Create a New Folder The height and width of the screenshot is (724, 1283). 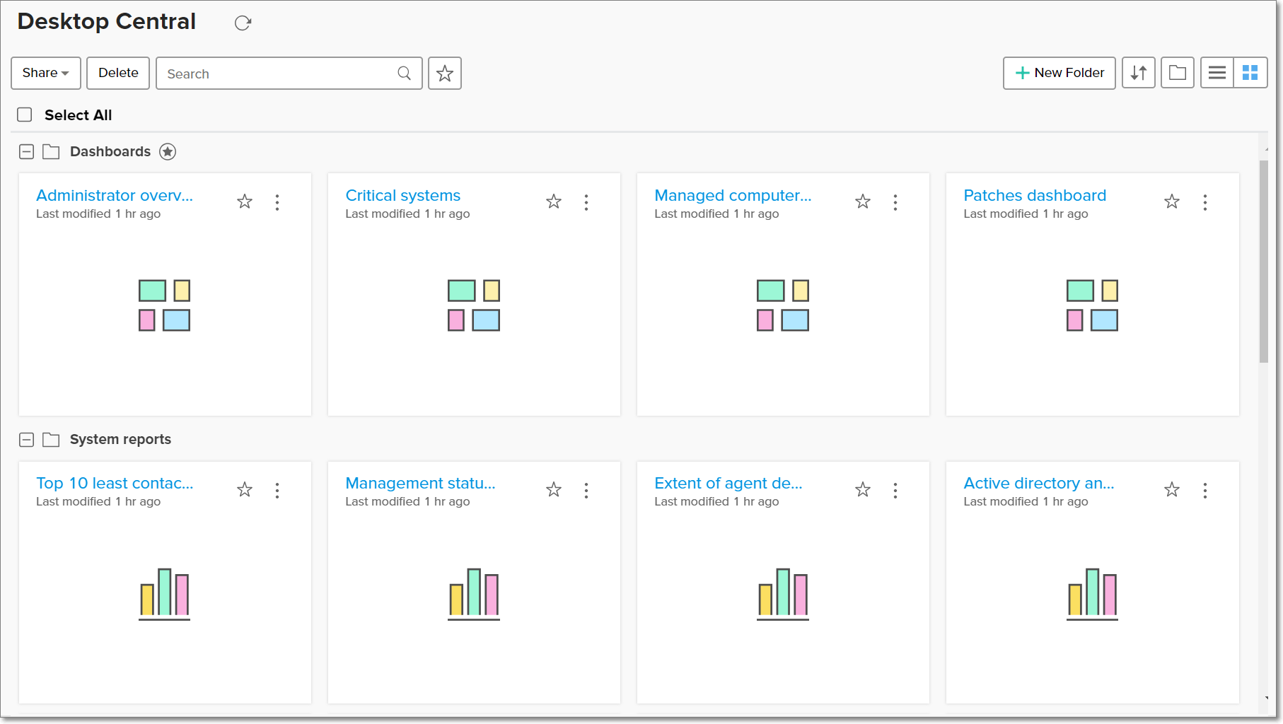pos(1060,73)
